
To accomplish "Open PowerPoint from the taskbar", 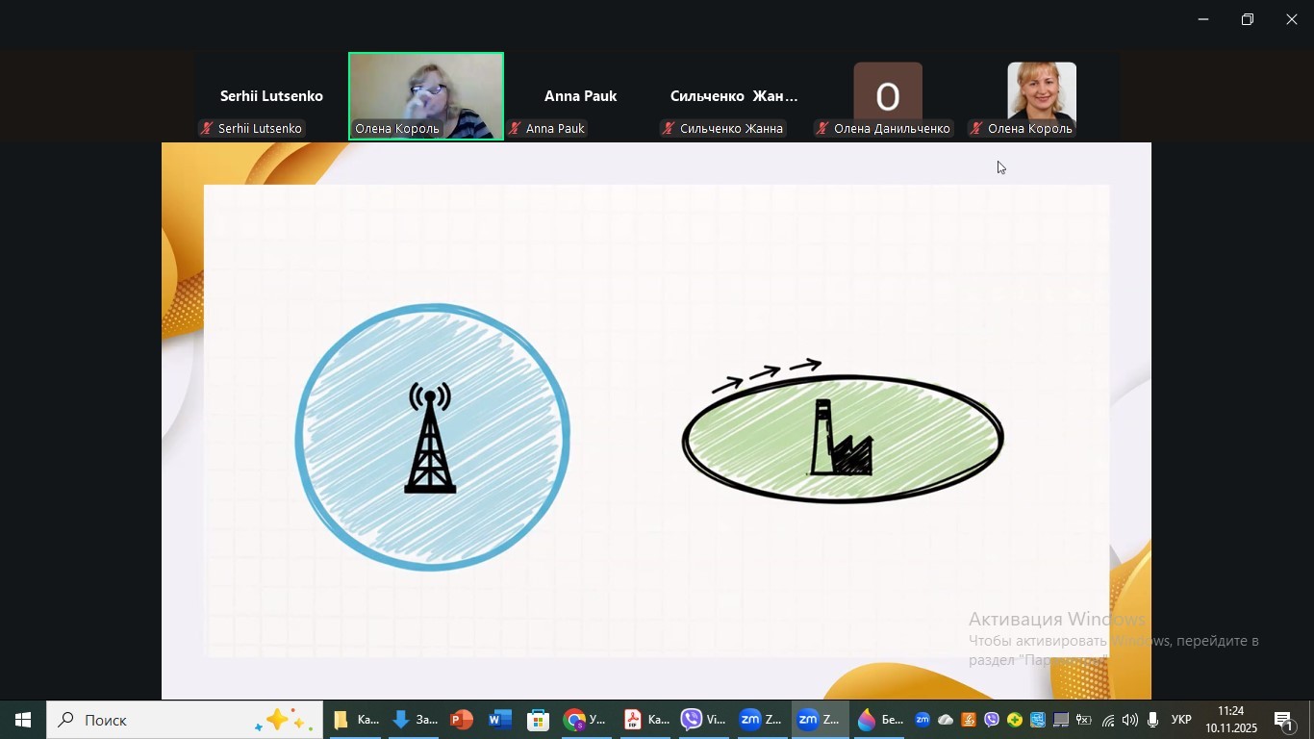I will (x=462, y=720).
